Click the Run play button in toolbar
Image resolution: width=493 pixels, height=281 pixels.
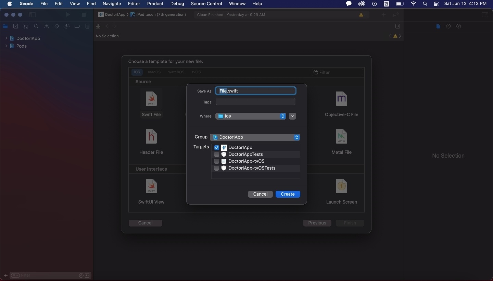[x=68, y=15]
